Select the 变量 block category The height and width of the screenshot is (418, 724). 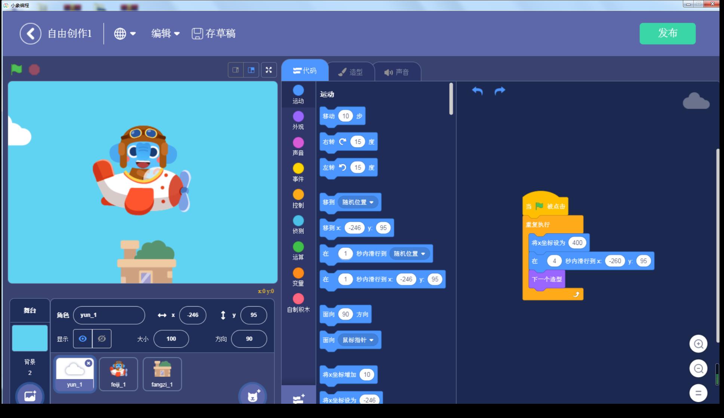tap(298, 277)
